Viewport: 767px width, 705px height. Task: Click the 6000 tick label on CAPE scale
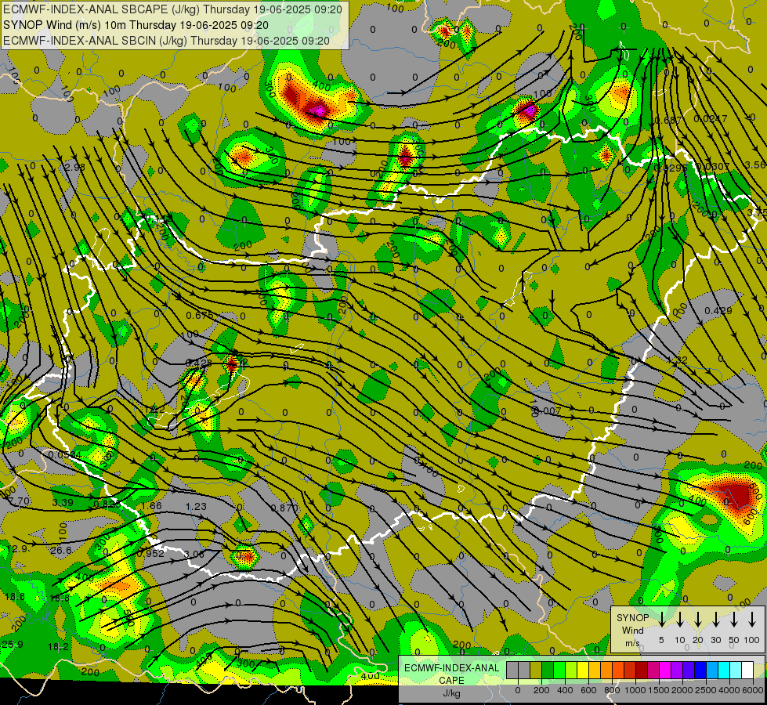click(753, 690)
